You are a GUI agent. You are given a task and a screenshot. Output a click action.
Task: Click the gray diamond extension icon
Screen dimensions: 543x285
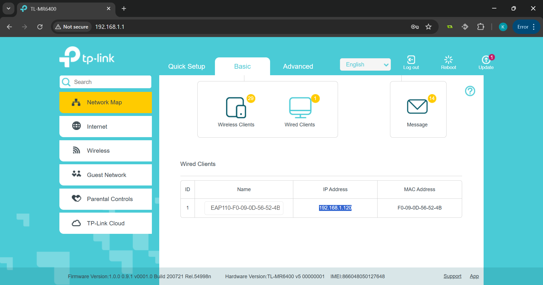(465, 27)
